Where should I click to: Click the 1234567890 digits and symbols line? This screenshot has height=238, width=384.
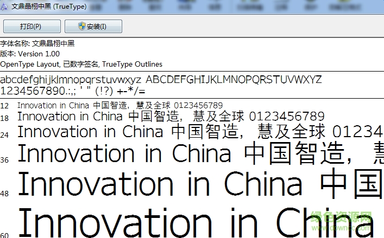coord(73,91)
